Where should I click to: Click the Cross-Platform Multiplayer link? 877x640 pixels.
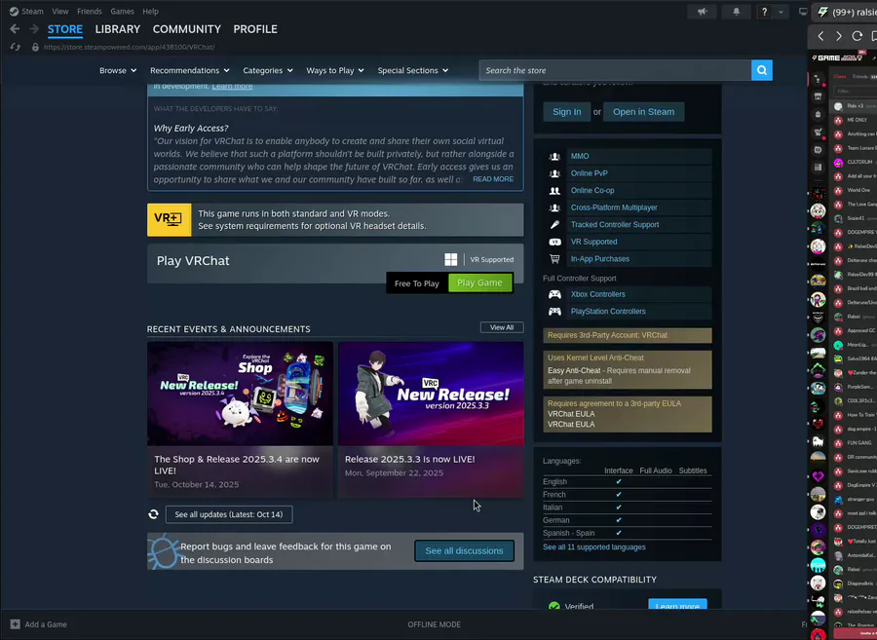click(614, 207)
